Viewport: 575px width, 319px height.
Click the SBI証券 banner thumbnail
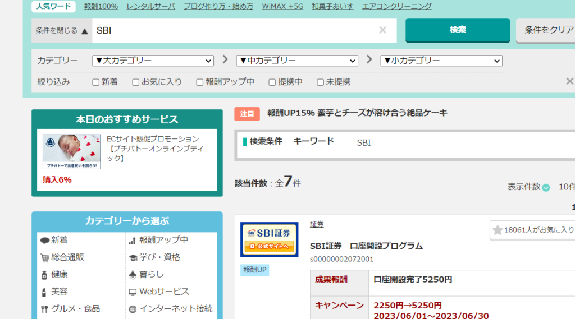269,239
